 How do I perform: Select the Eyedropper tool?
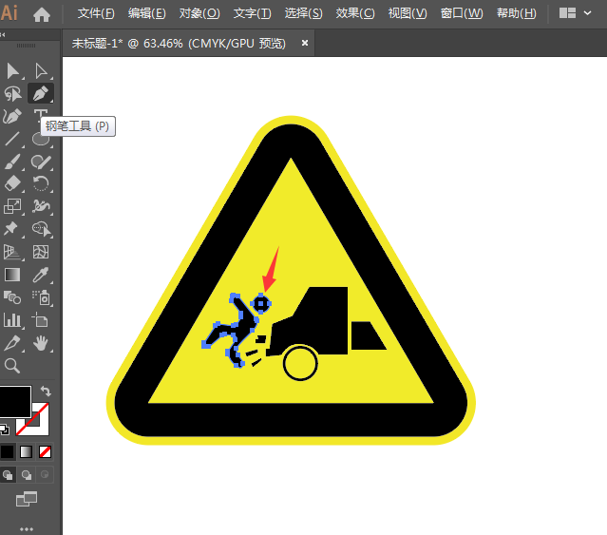(41, 275)
